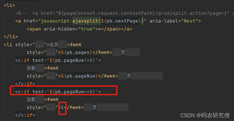Image resolution: width=234 pixels, height=121 pixels.
Task: Click 当前 text under pageNum==0 condition
Action: tap(31, 99)
